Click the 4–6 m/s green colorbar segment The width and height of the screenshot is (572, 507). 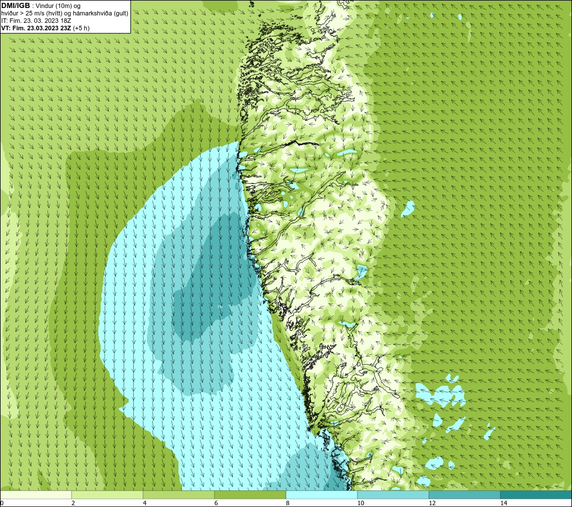pyautogui.click(x=178, y=494)
